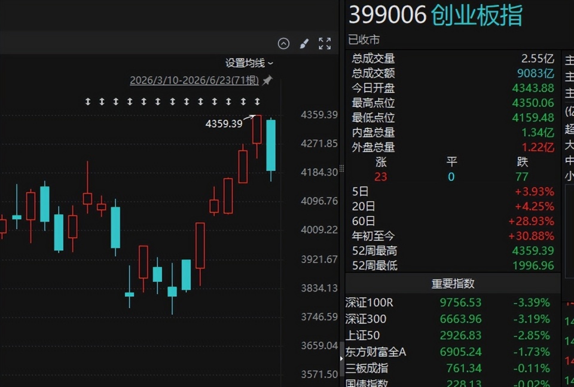Screen dimensions: 574x387
Task: Click the last up-down arrow marker above chart
Action: click(x=257, y=102)
